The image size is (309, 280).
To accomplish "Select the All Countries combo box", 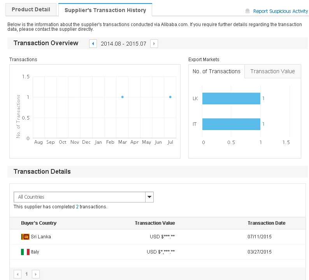I will coord(79,197).
